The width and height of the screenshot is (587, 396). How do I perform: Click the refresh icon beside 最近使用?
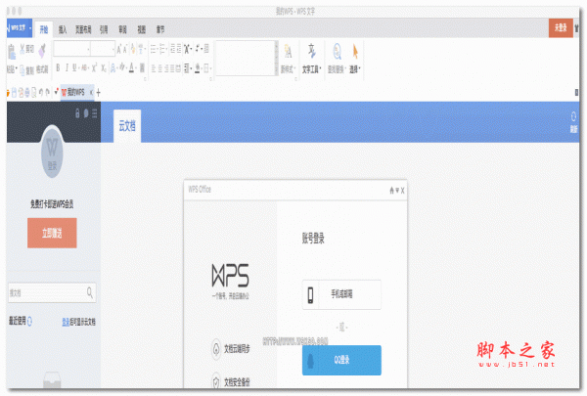(30, 321)
